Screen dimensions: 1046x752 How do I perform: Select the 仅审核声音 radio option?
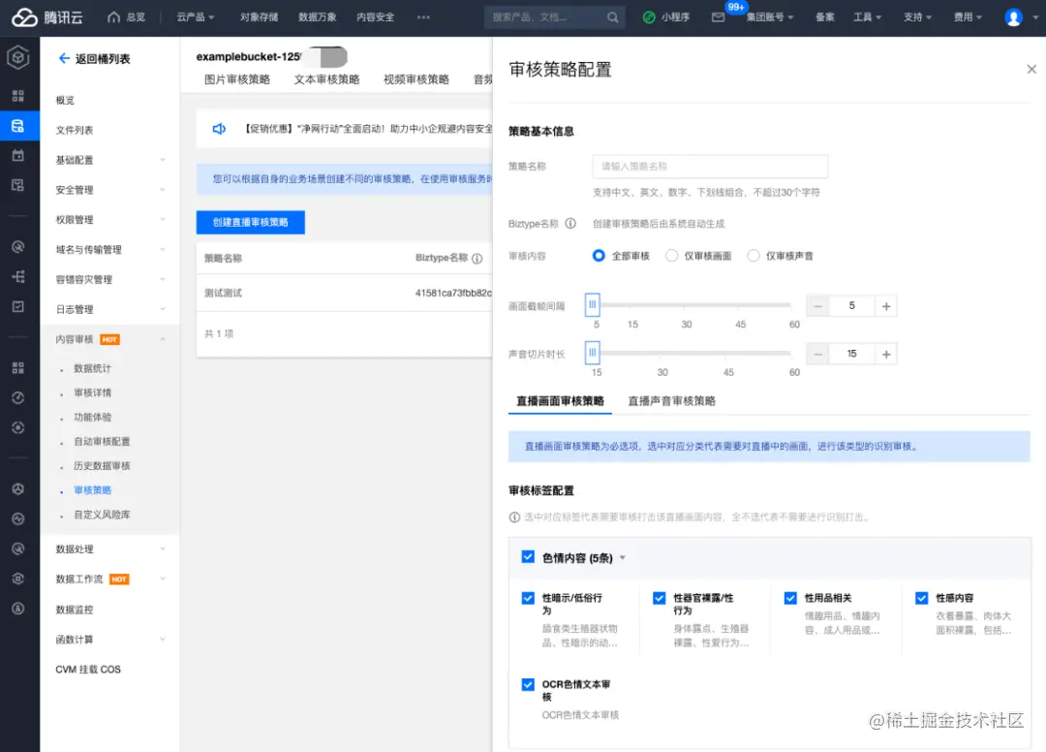tap(754, 256)
